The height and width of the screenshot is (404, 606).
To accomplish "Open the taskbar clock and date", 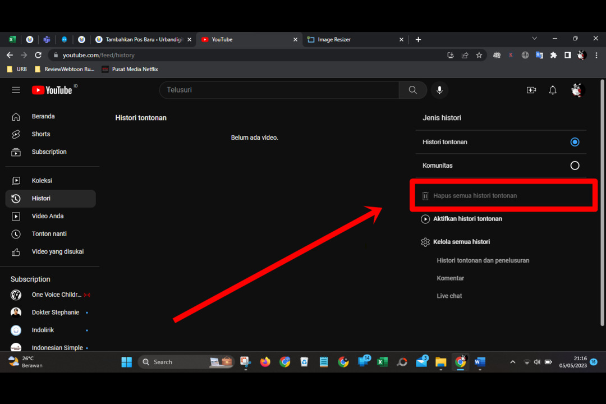I will coord(573,362).
